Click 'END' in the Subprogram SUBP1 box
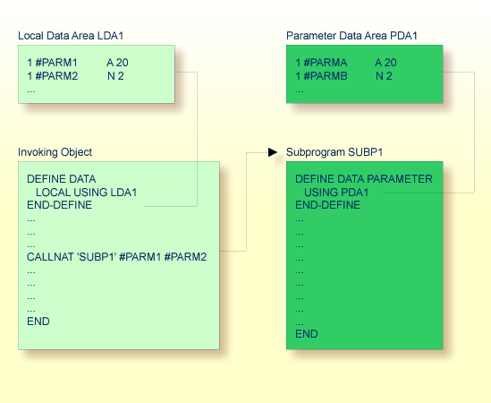Viewport: 491px width, 403px height. coord(307,334)
